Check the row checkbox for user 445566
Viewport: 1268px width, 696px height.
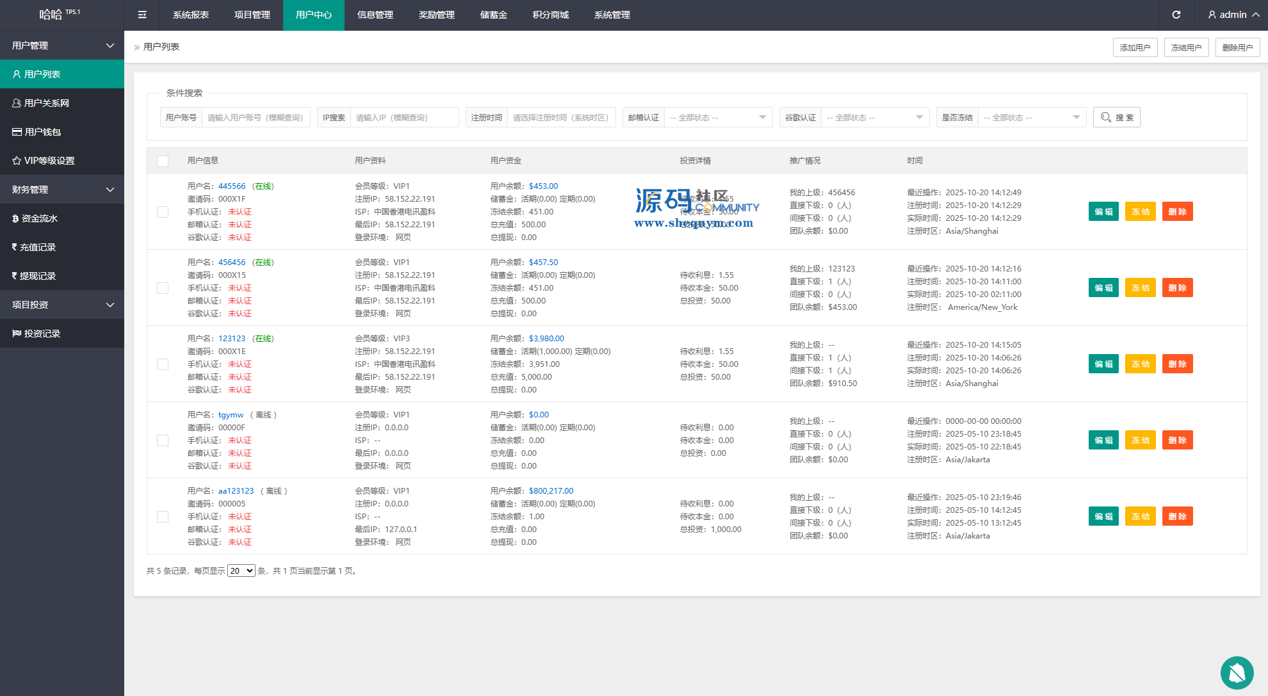point(163,212)
